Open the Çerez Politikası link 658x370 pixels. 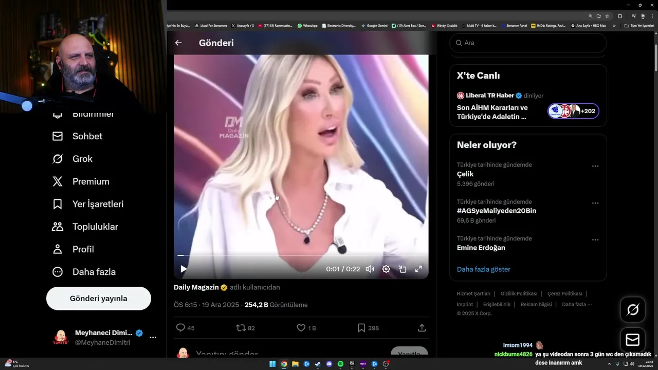564,293
